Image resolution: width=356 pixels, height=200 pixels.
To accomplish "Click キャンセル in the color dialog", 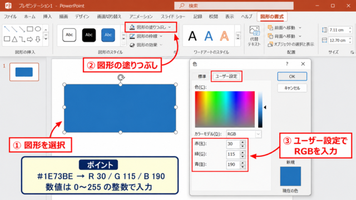I will [x=292, y=88].
